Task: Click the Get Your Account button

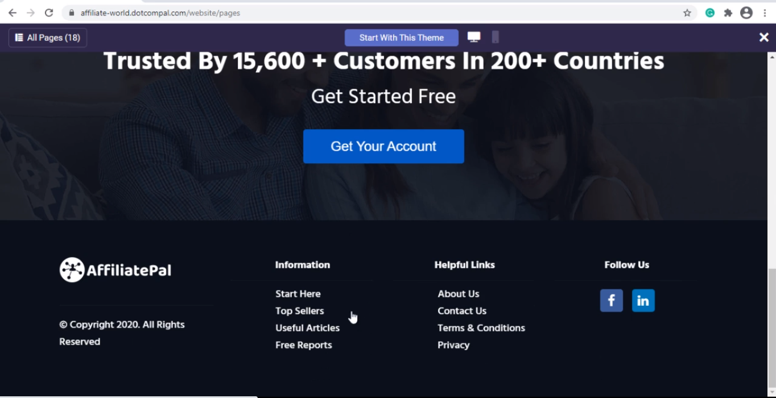Action: (383, 146)
